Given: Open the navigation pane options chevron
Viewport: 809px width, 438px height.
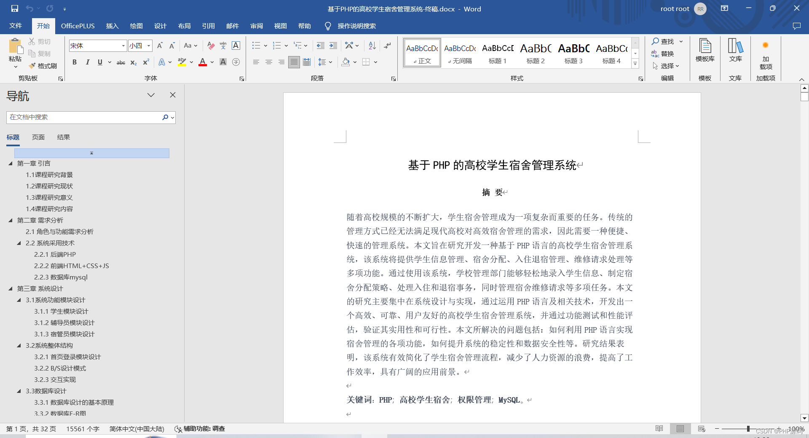Looking at the screenshot, I should point(151,95).
